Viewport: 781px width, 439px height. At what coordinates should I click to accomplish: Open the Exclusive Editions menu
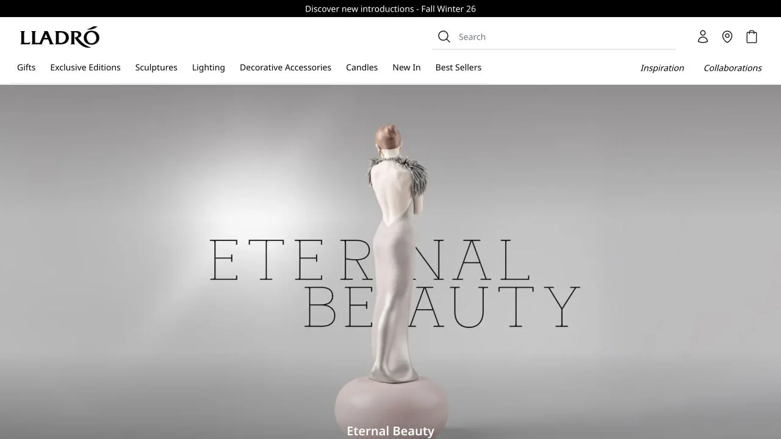coord(85,68)
